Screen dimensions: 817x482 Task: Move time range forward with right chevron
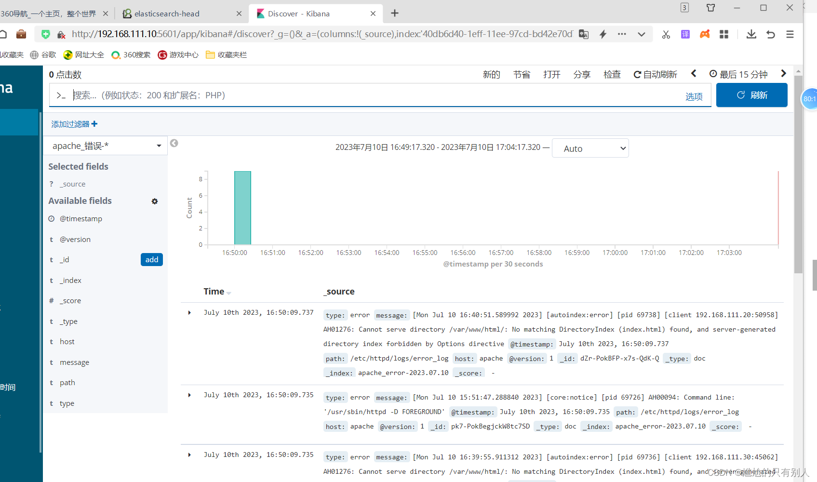coord(784,73)
